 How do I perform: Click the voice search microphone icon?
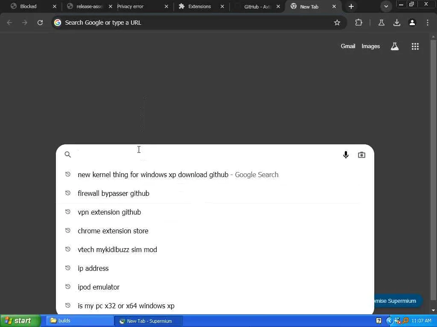[346, 155]
